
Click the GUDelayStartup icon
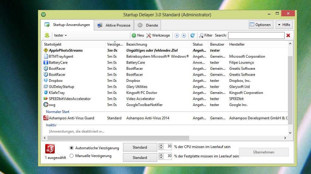click(x=46, y=87)
